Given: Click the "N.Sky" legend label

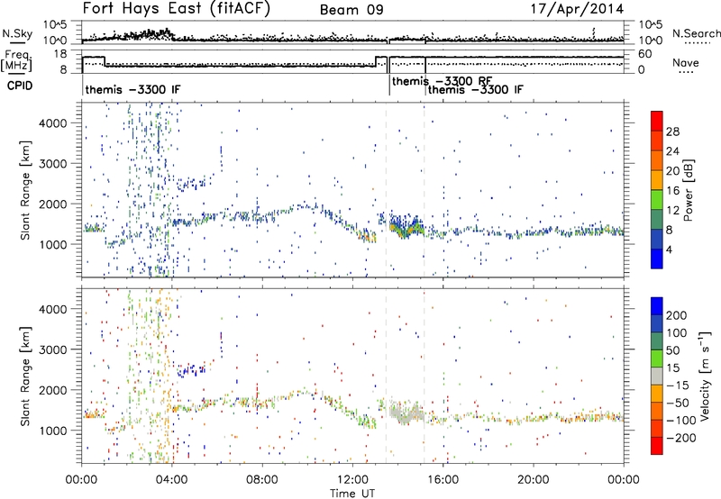Looking at the screenshot, I should 17,34.
